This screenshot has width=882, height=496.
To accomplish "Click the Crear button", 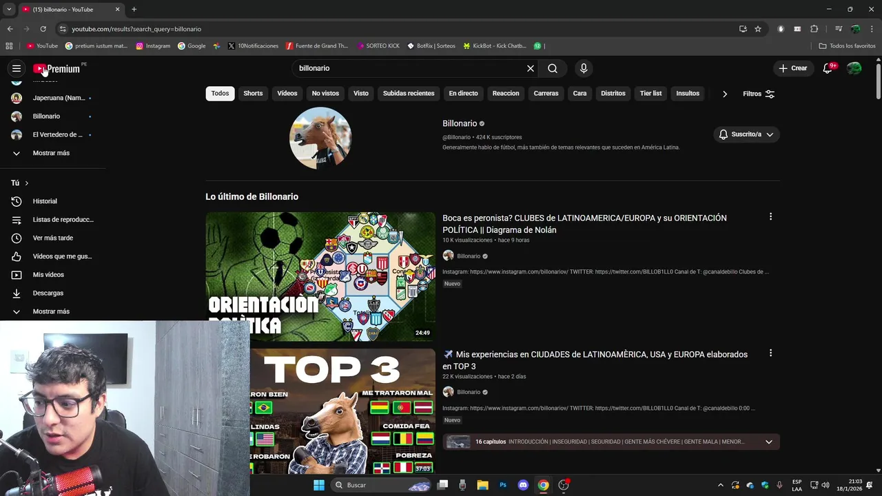I will (792, 68).
